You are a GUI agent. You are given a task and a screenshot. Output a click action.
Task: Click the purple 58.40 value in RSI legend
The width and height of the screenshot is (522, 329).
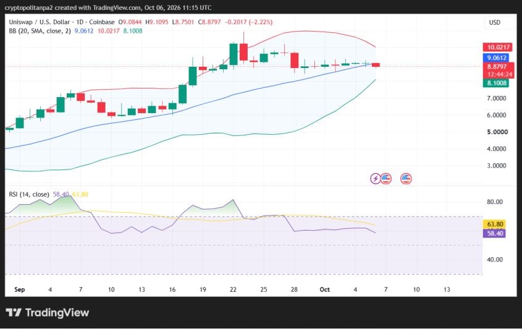click(x=61, y=194)
